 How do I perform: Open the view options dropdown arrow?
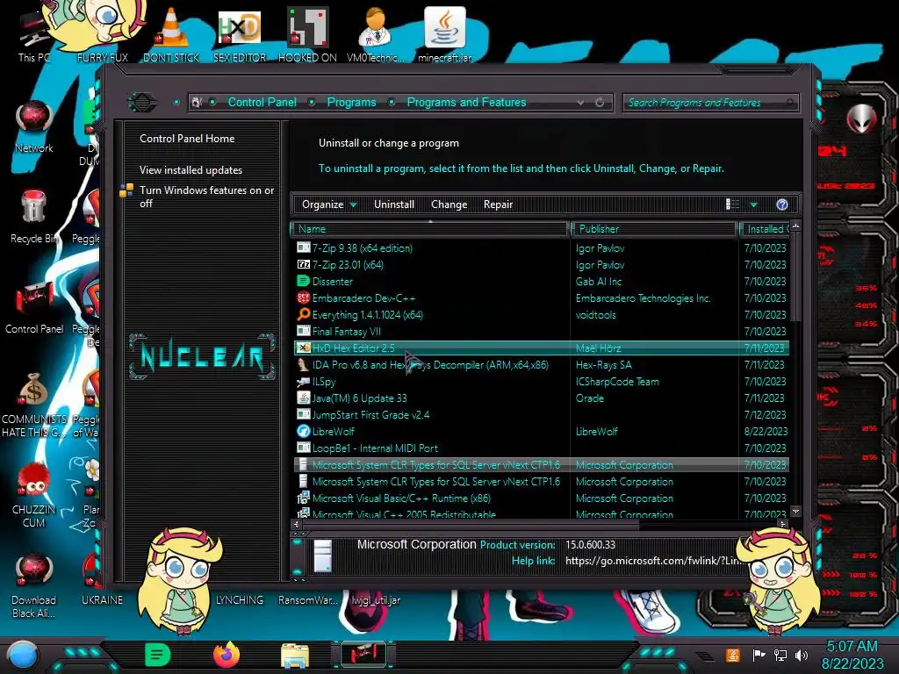point(753,204)
